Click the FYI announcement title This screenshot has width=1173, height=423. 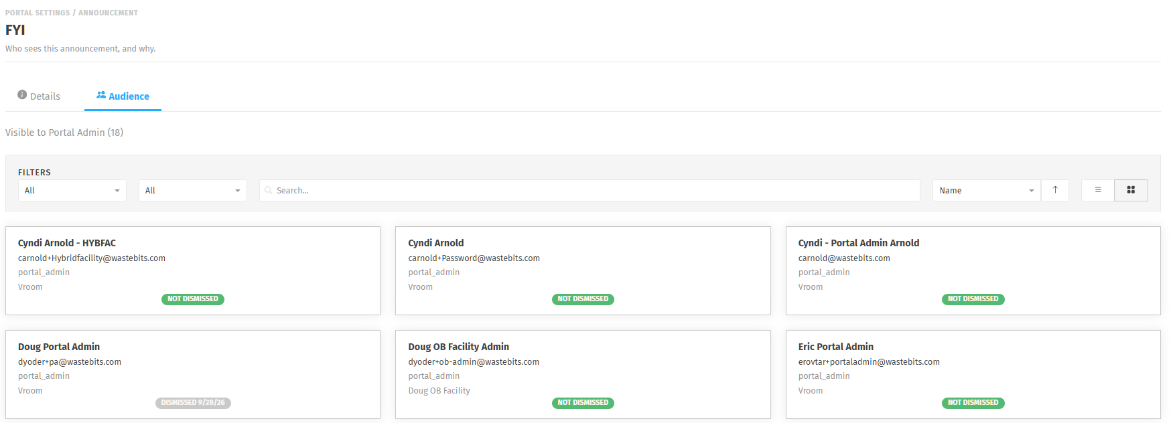15,30
